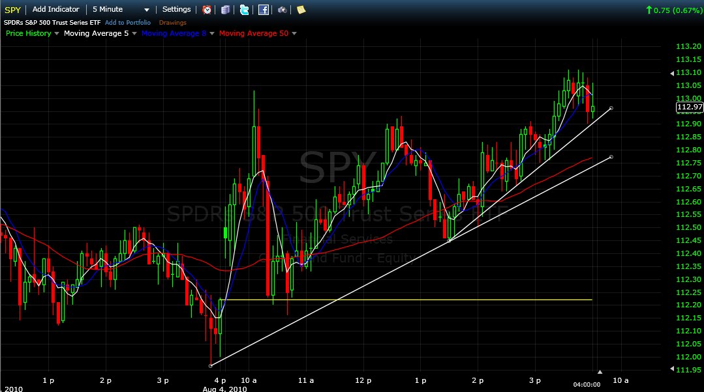
Task: Post chart using the Facebook icon
Action: click(264, 9)
